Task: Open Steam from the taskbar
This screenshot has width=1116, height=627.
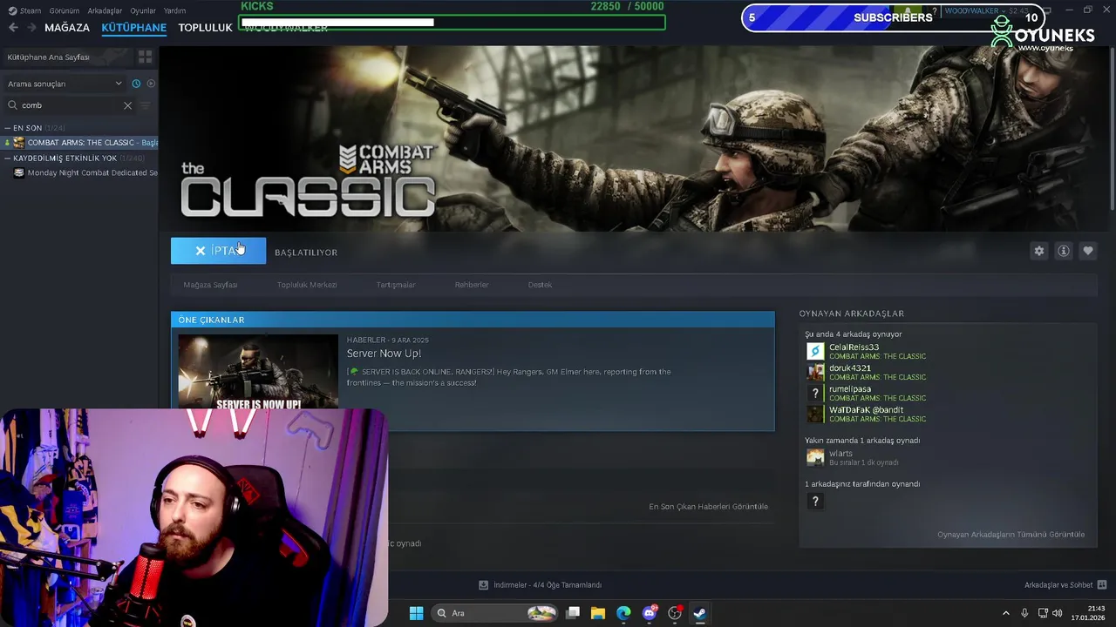Action: coord(699,613)
